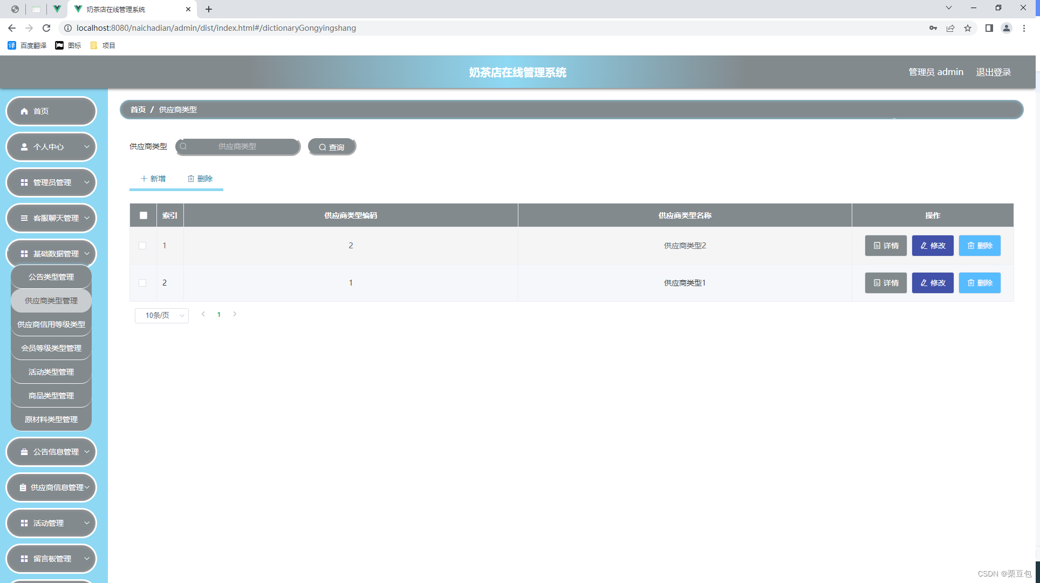Click the trash icon for batch 删除
1040x583 pixels.
[191, 179]
